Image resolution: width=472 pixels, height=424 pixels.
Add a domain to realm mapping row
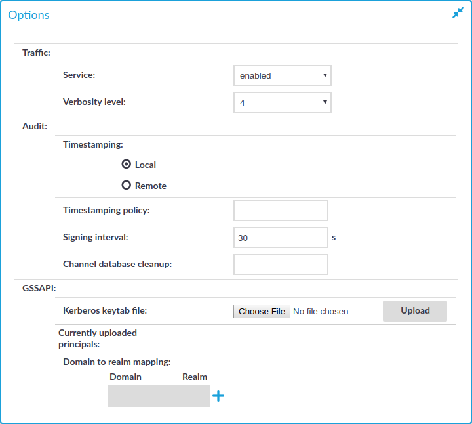(218, 396)
